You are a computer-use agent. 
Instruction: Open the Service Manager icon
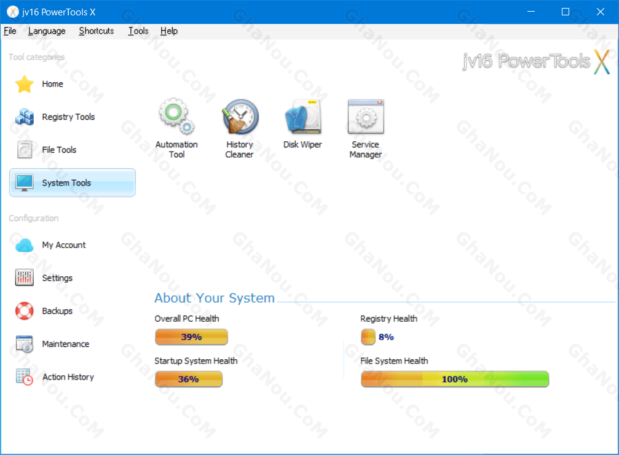pos(366,117)
